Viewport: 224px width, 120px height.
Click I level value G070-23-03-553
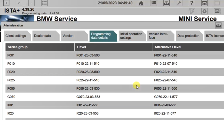(88, 97)
